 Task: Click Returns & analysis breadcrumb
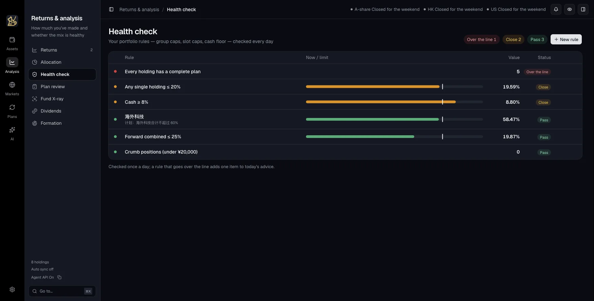click(139, 9)
